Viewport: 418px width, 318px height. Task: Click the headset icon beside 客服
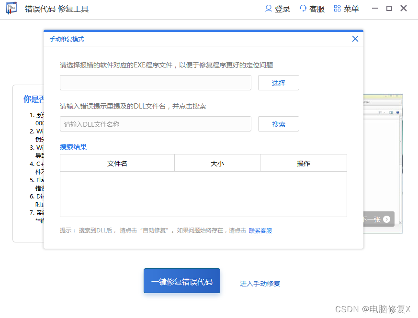pyautogui.click(x=303, y=9)
